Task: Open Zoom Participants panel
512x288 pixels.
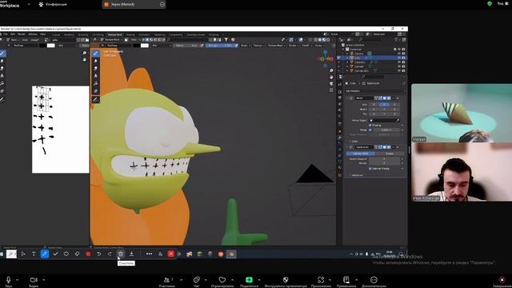Action: point(167,282)
